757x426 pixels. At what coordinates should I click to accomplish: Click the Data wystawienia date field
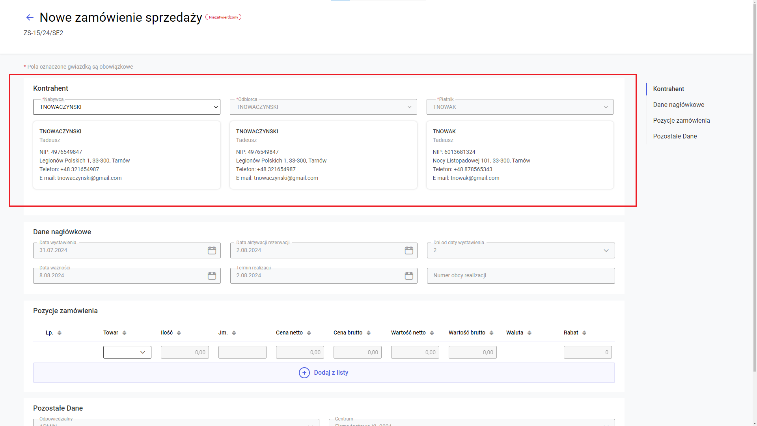pyautogui.click(x=127, y=250)
